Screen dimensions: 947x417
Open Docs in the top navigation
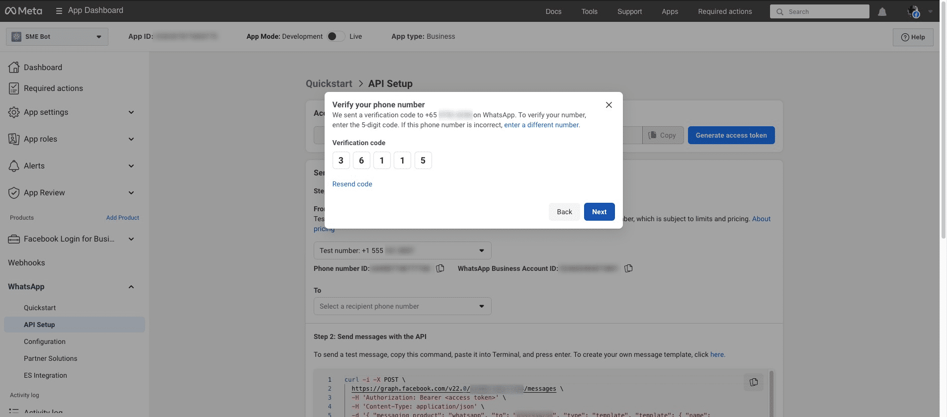point(553,11)
